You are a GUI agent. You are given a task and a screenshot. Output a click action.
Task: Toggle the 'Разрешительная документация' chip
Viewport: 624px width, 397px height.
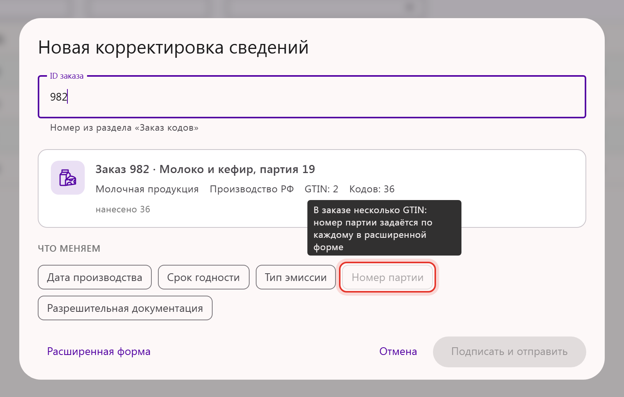[x=125, y=308]
